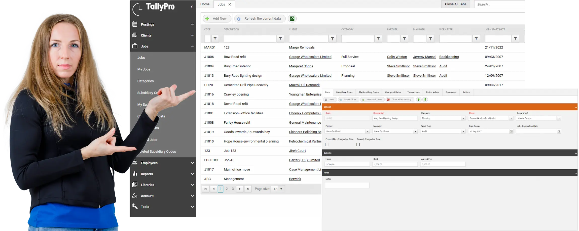This screenshot has height=231, width=579.
Task: Collapse the Budgets section
Action: 575,153
